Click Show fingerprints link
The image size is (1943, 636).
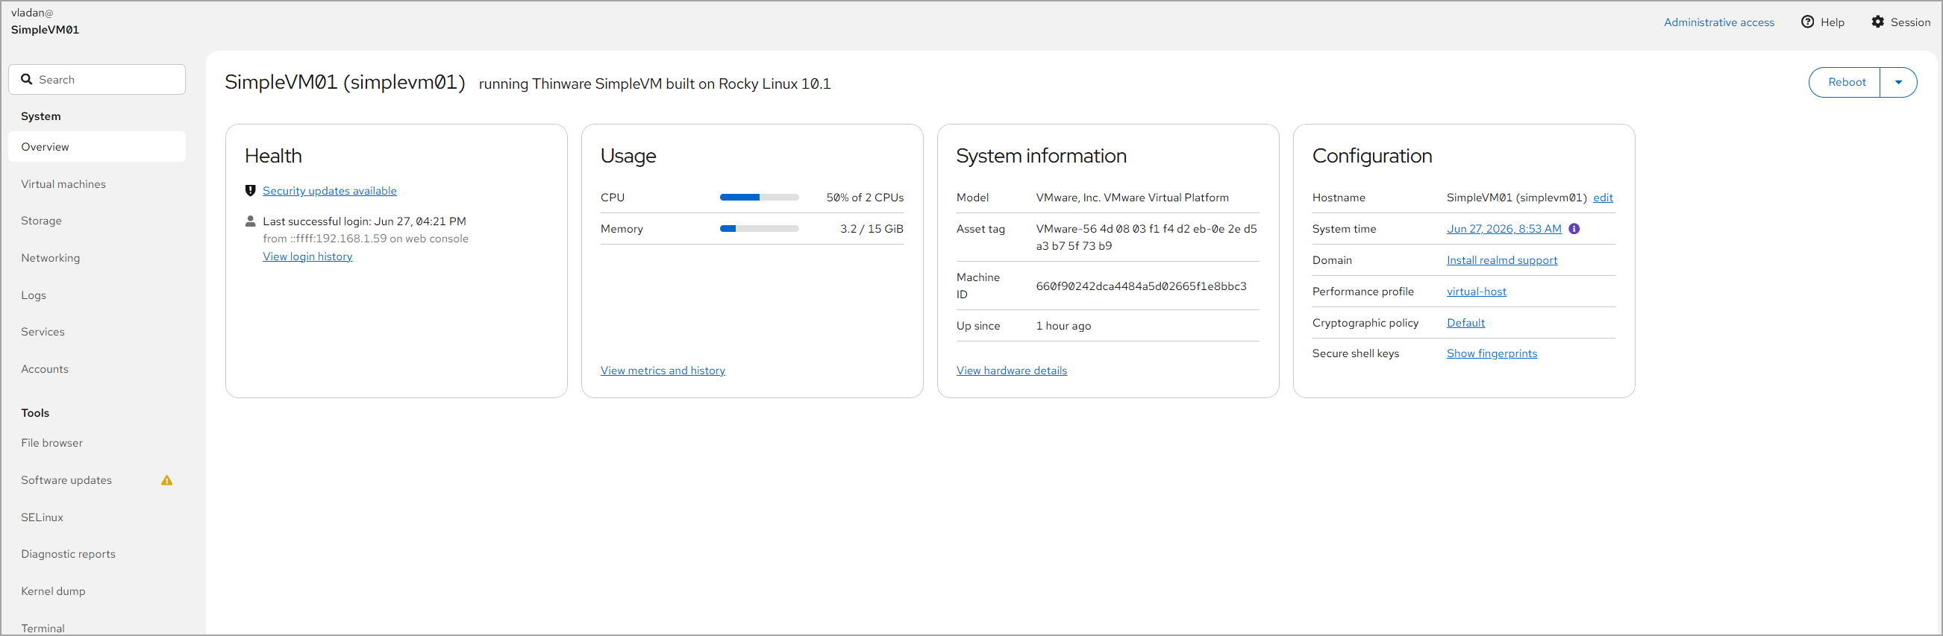1492,353
